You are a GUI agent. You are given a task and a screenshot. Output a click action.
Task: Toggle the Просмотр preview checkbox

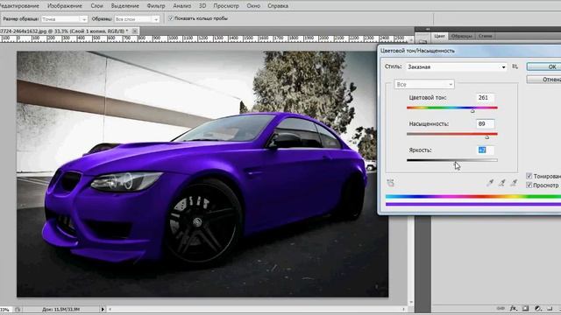[529, 185]
